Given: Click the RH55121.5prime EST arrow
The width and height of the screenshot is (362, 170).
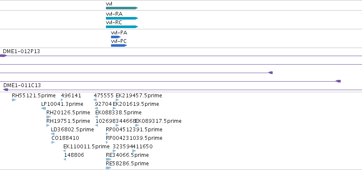Looking at the screenshot, I should coord(14,100).
